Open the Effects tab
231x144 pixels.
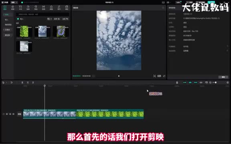(x=36, y=8)
